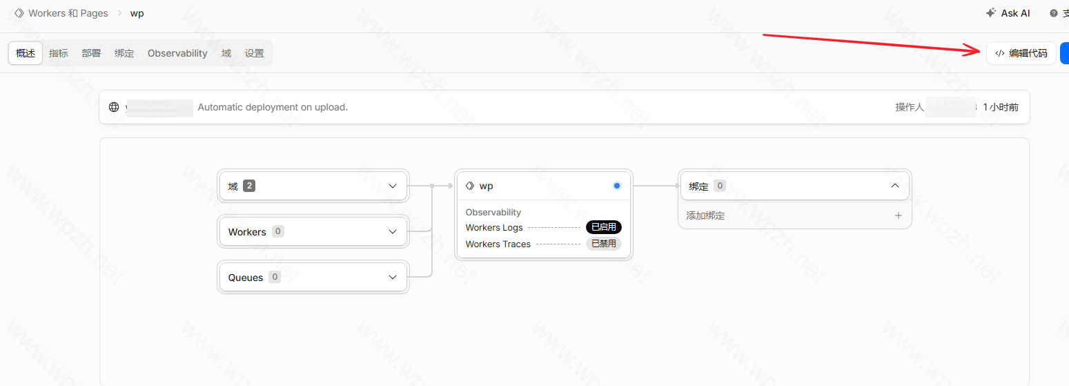The image size is (1069, 386).
Task: Click the Queues count badge 0
Action: pos(275,277)
